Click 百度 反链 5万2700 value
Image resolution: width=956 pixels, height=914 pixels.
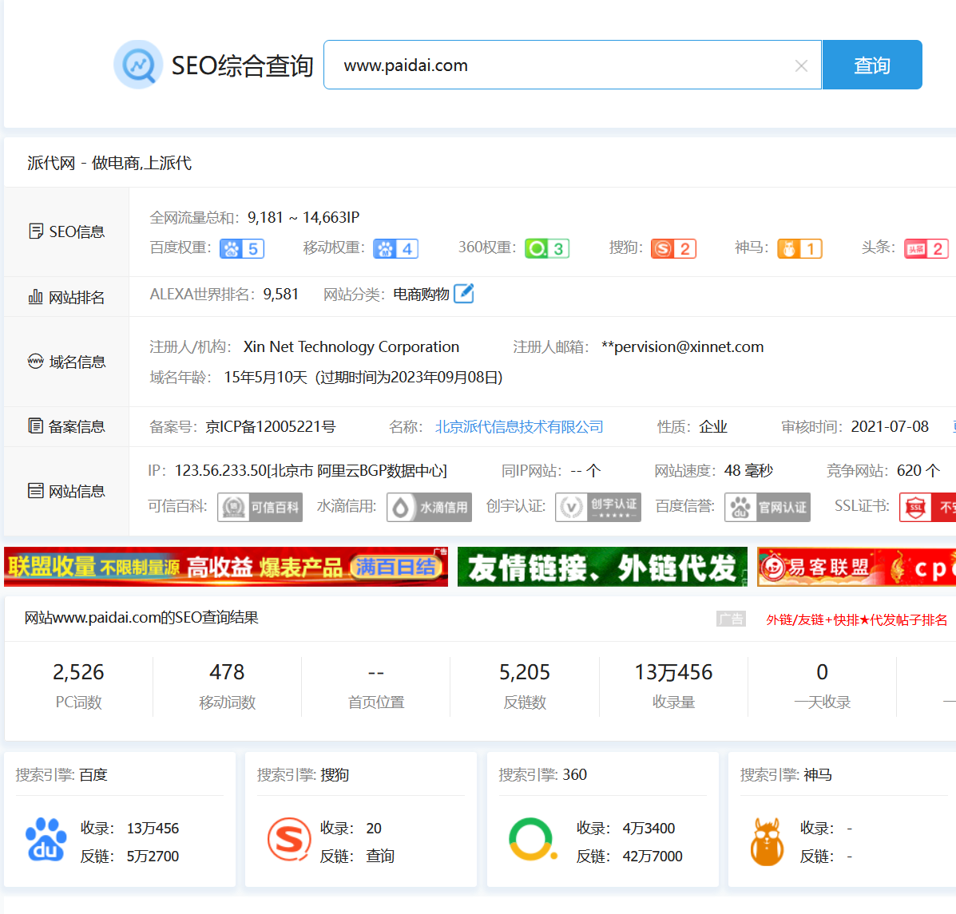click(153, 857)
